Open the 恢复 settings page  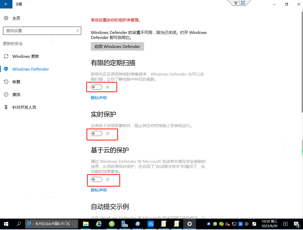pos(16,82)
